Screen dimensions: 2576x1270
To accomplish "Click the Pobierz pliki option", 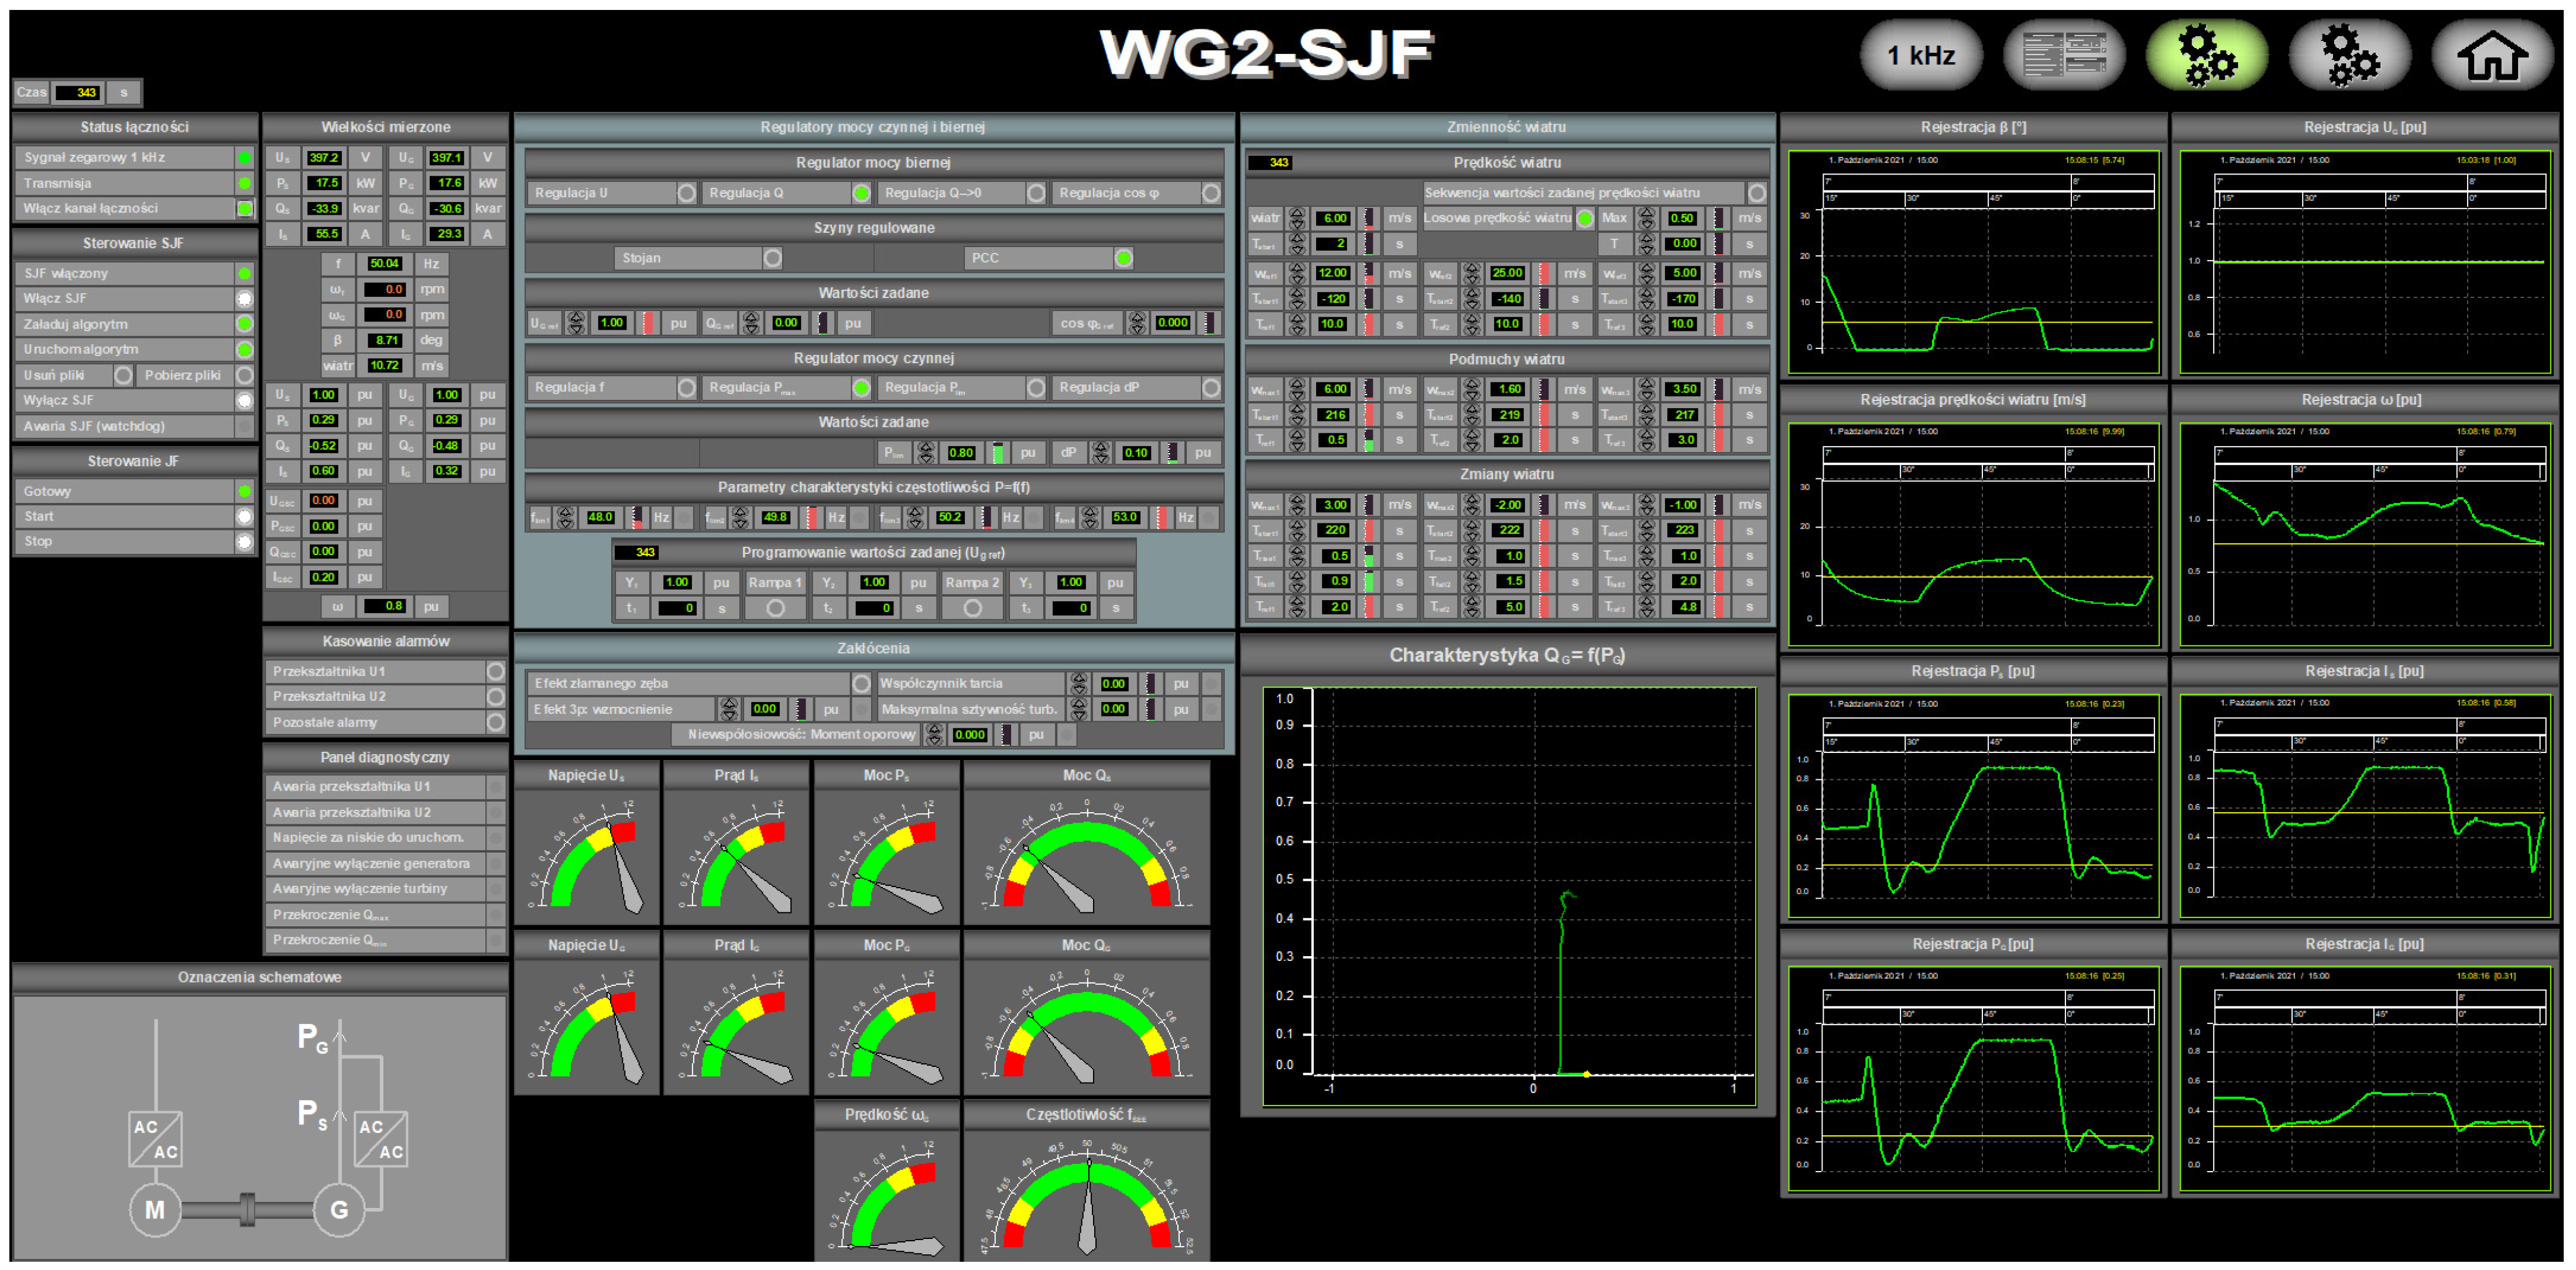I will coord(244,375).
